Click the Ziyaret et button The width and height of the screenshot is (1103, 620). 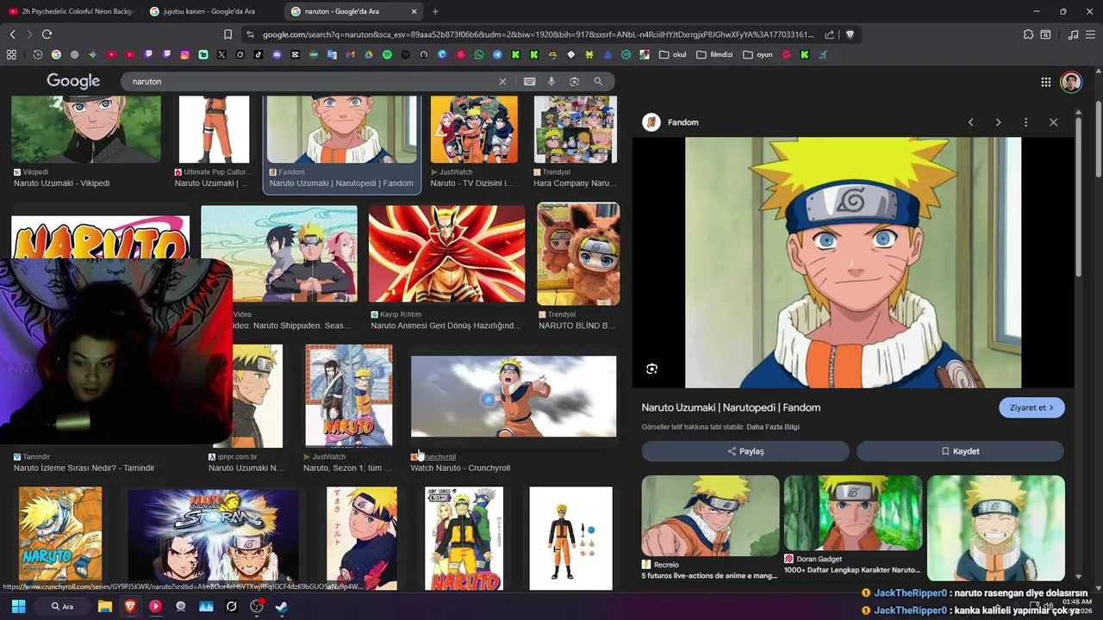pyautogui.click(x=1031, y=407)
